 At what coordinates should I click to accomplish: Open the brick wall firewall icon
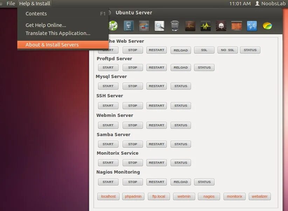pos(236,26)
